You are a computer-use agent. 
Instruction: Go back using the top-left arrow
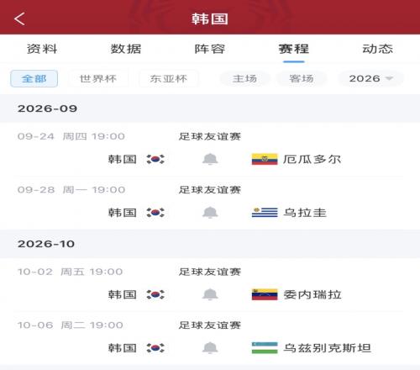pos(19,18)
